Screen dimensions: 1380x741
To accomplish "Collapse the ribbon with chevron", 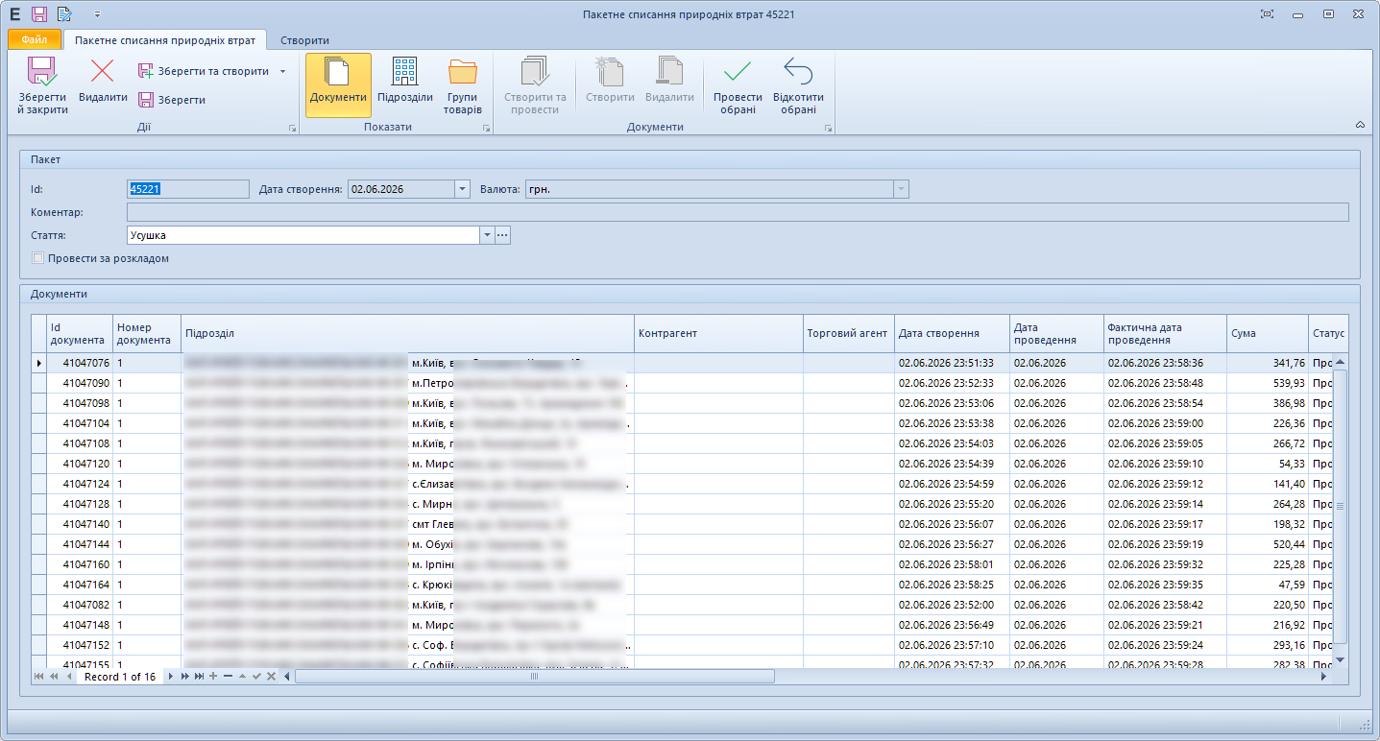I will [x=1360, y=125].
